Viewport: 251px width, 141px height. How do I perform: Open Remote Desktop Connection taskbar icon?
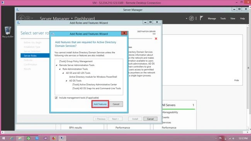62,138
